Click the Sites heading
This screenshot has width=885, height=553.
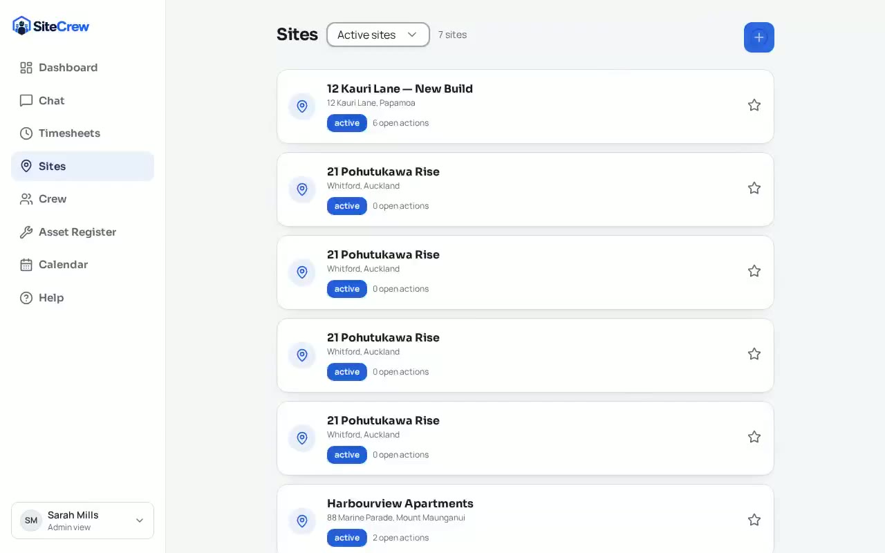297,35
